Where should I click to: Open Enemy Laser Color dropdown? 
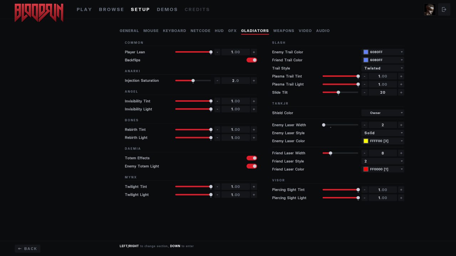pyautogui.click(x=383, y=141)
